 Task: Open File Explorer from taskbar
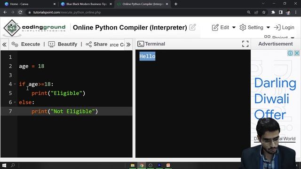(x=133, y=165)
